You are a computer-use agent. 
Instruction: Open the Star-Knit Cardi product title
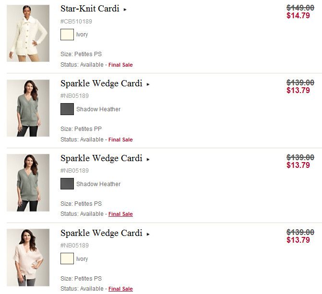pyautogui.click(x=90, y=9)
